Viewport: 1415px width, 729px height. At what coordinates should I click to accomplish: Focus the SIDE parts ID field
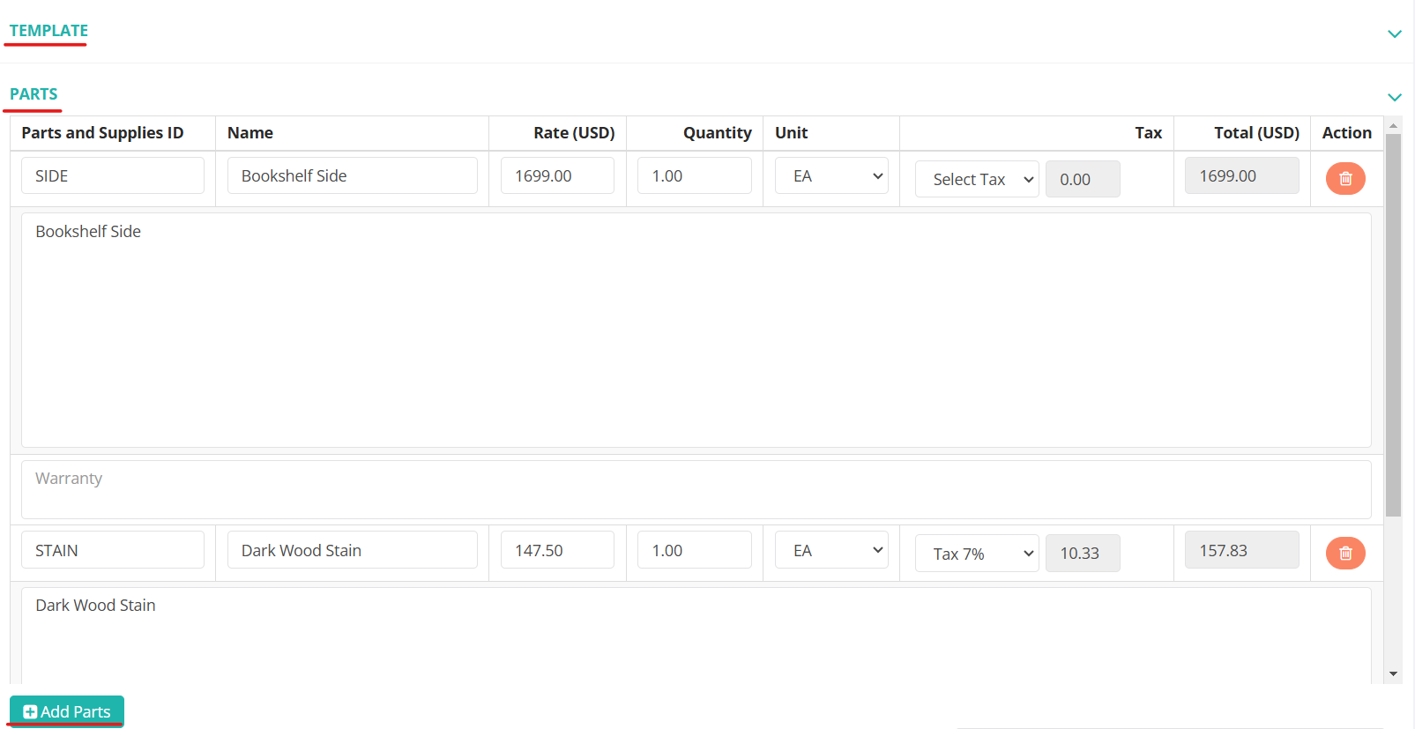click(x=113, y=175)
